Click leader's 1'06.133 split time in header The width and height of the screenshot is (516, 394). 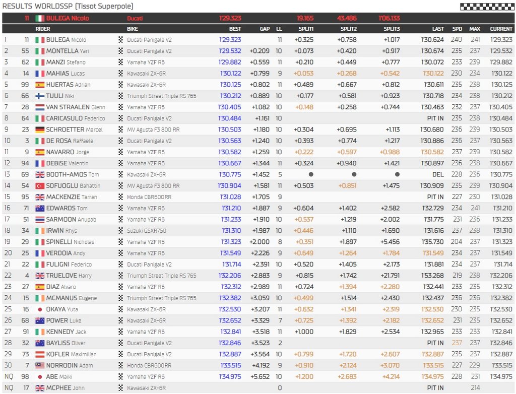coord(389,19)
